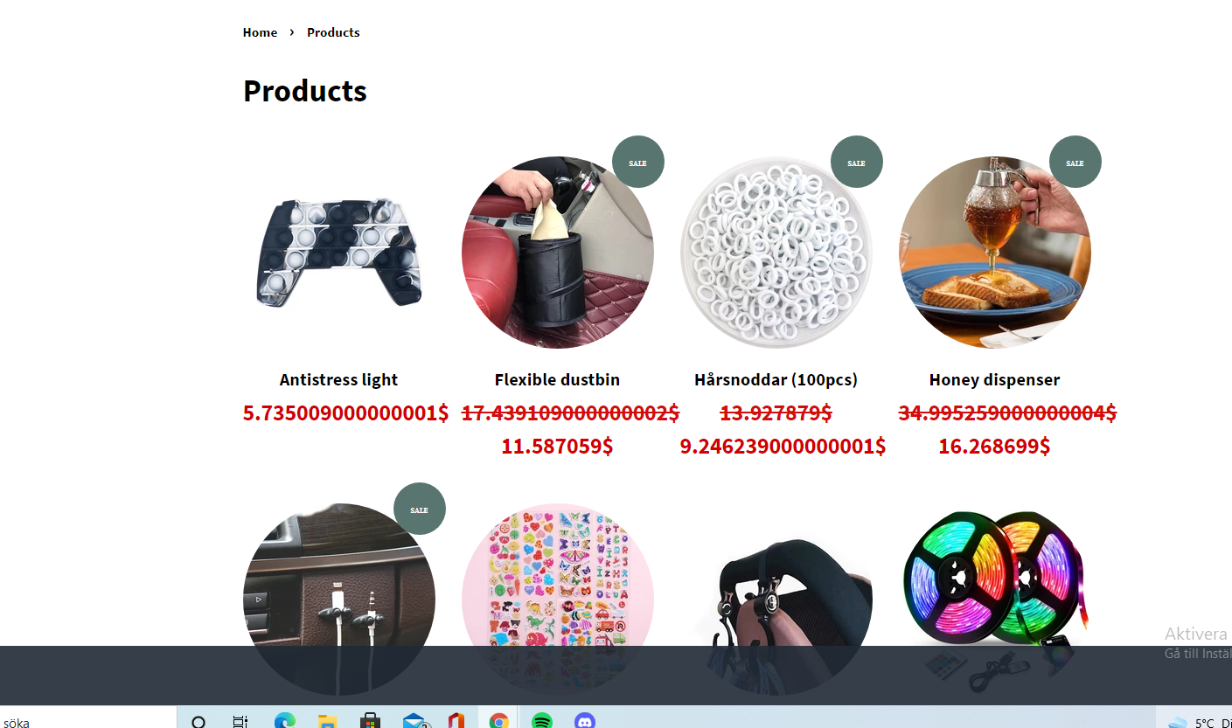Open the Microsoft Store taskbar icon
The image size is (1232, 728).
tap(370, 721)
